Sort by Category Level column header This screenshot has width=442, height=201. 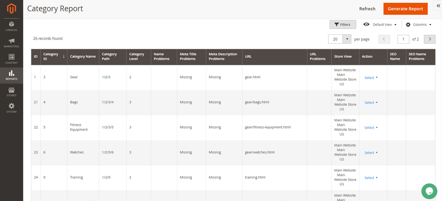tap(138, 57)
